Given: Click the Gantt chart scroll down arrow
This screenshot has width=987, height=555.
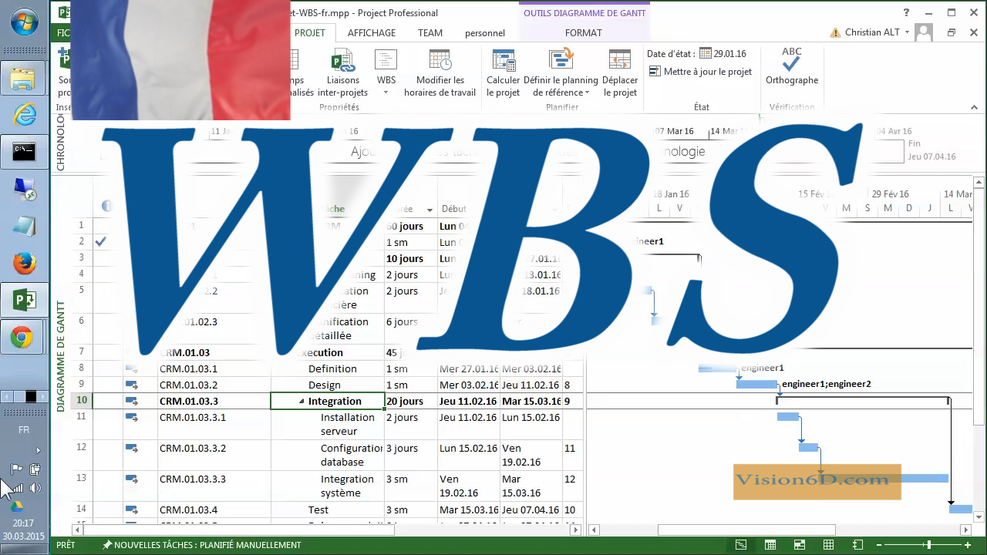Looking at the screenshot, I should [979, 516].
